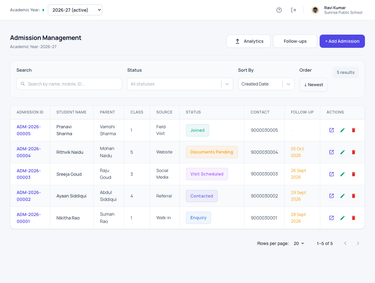Image resolution: width=375 pixels, height=283 pixels.
Task: Focus the search by name, mobile, ID field
Action: [x=69, y=84]
